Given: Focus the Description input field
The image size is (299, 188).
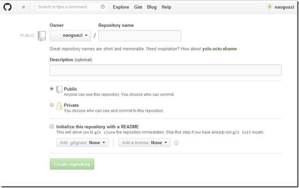Looking at the screenshot, I should (165, 70).
